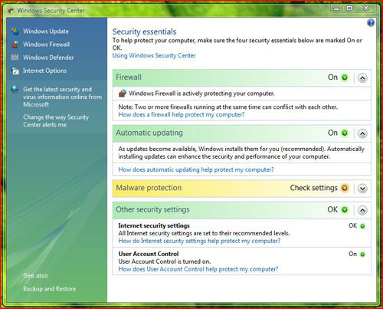Open How does a firewall help protect link

[182, 114]
